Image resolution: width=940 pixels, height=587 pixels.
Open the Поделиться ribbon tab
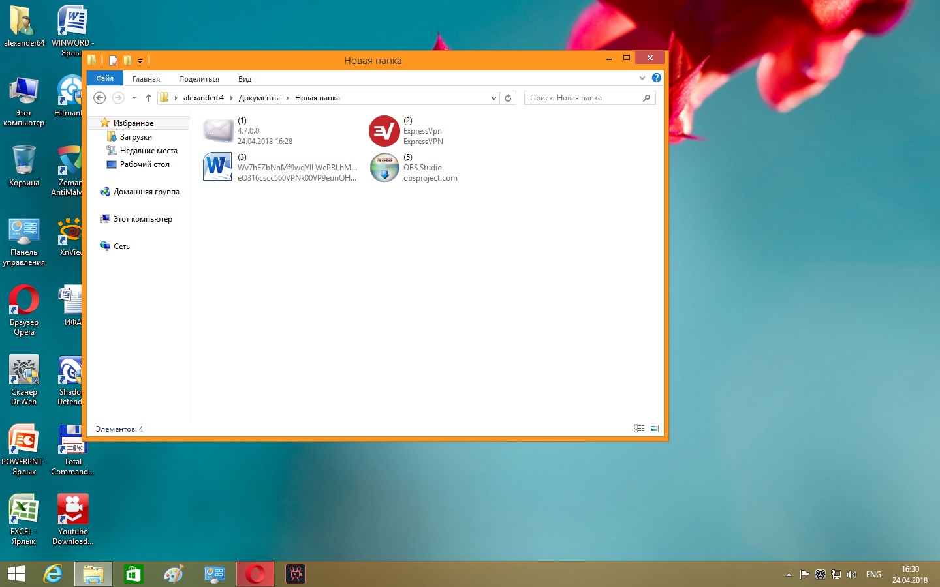point(199,79)
